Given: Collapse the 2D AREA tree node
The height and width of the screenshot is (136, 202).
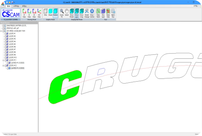Looking at the screenshot, I should click(1, 31).
